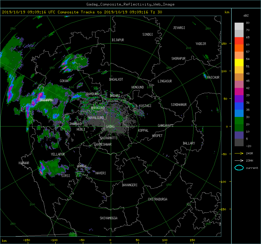Click the purple 36 dBZ swatch
This screenshot has width=261, height=244.
click(x=239, y=99)
